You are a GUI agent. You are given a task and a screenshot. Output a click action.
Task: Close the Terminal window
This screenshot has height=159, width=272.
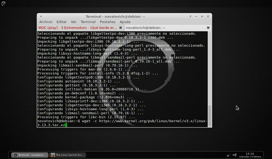click(x=208, y=16)
